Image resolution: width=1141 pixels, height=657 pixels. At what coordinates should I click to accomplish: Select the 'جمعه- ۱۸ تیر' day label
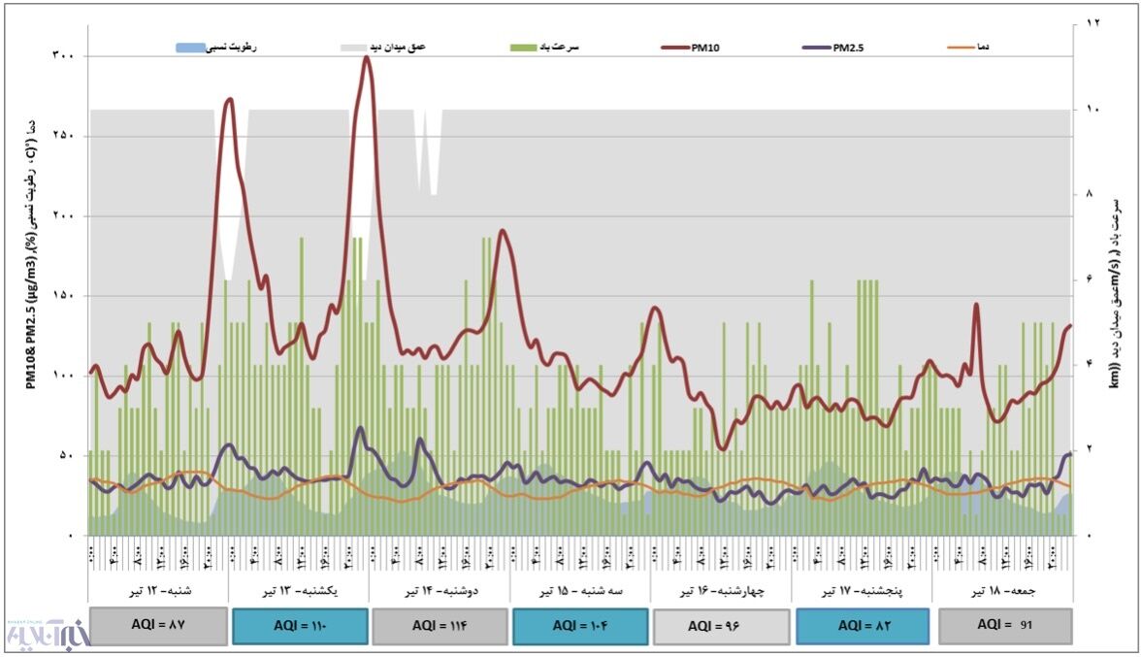coord(1003,592)
